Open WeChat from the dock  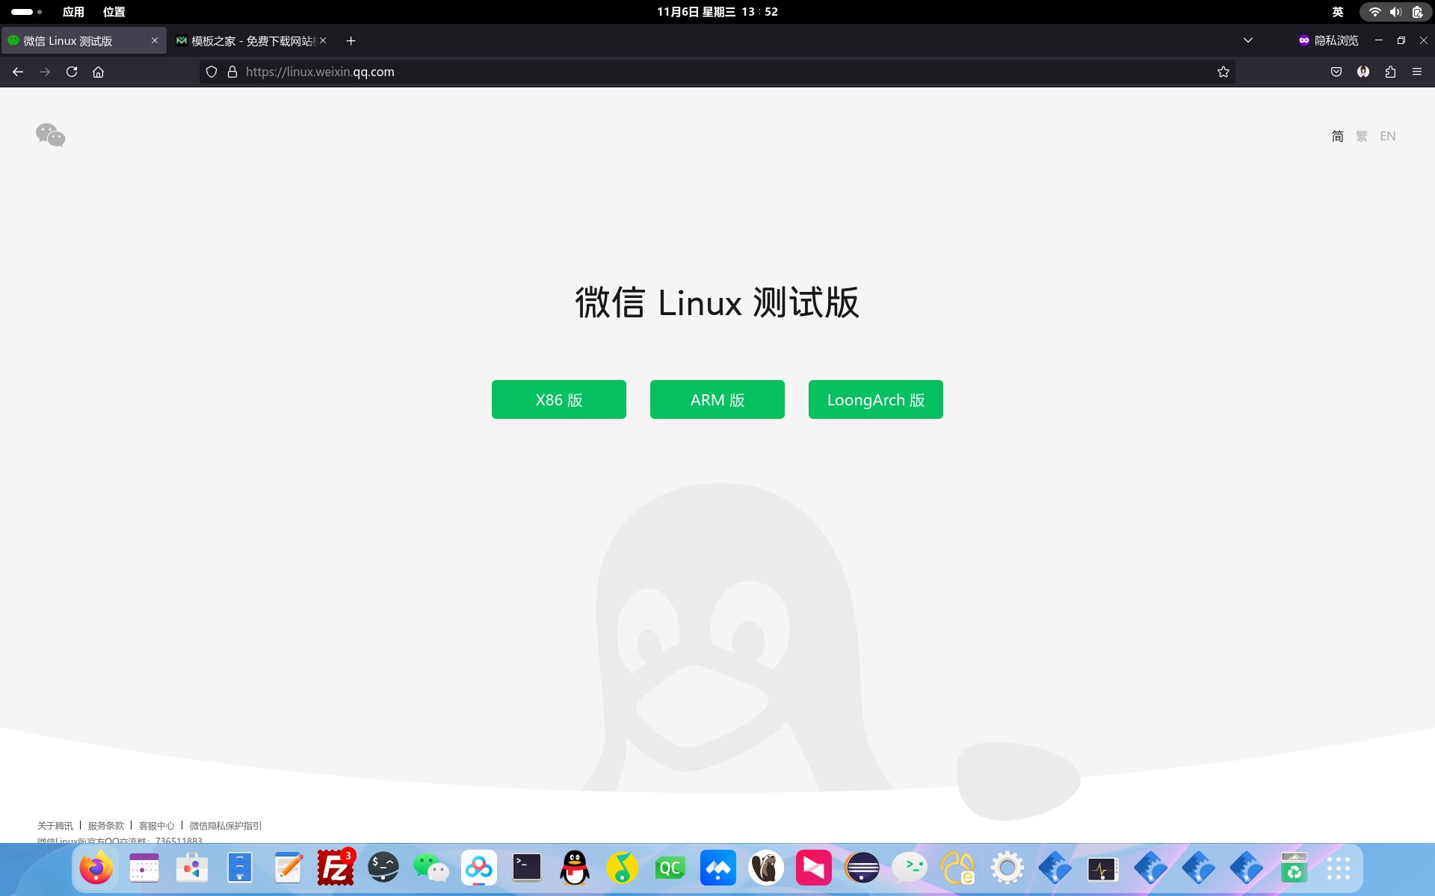431,868
